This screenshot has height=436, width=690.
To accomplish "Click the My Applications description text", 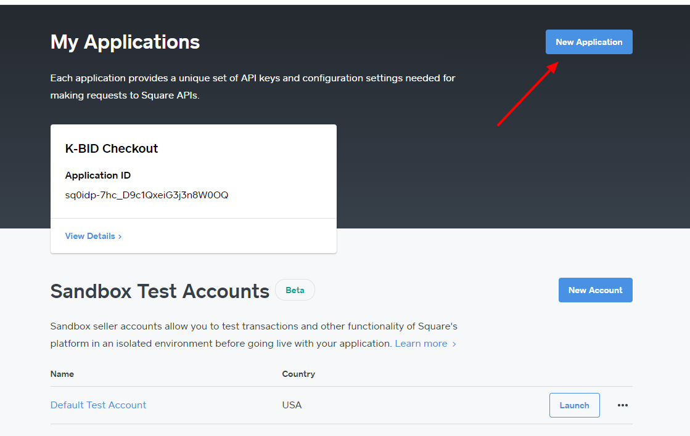I will 253,87.
